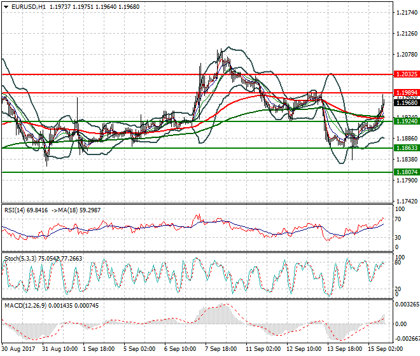Click the 12 Sep 10:00 time label
The image size is (420, 356).
point(304,349)
